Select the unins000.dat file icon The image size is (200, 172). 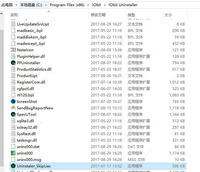13,147
